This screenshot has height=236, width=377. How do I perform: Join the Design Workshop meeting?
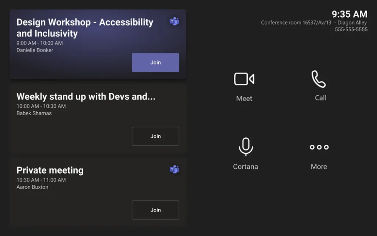(155, 63)
